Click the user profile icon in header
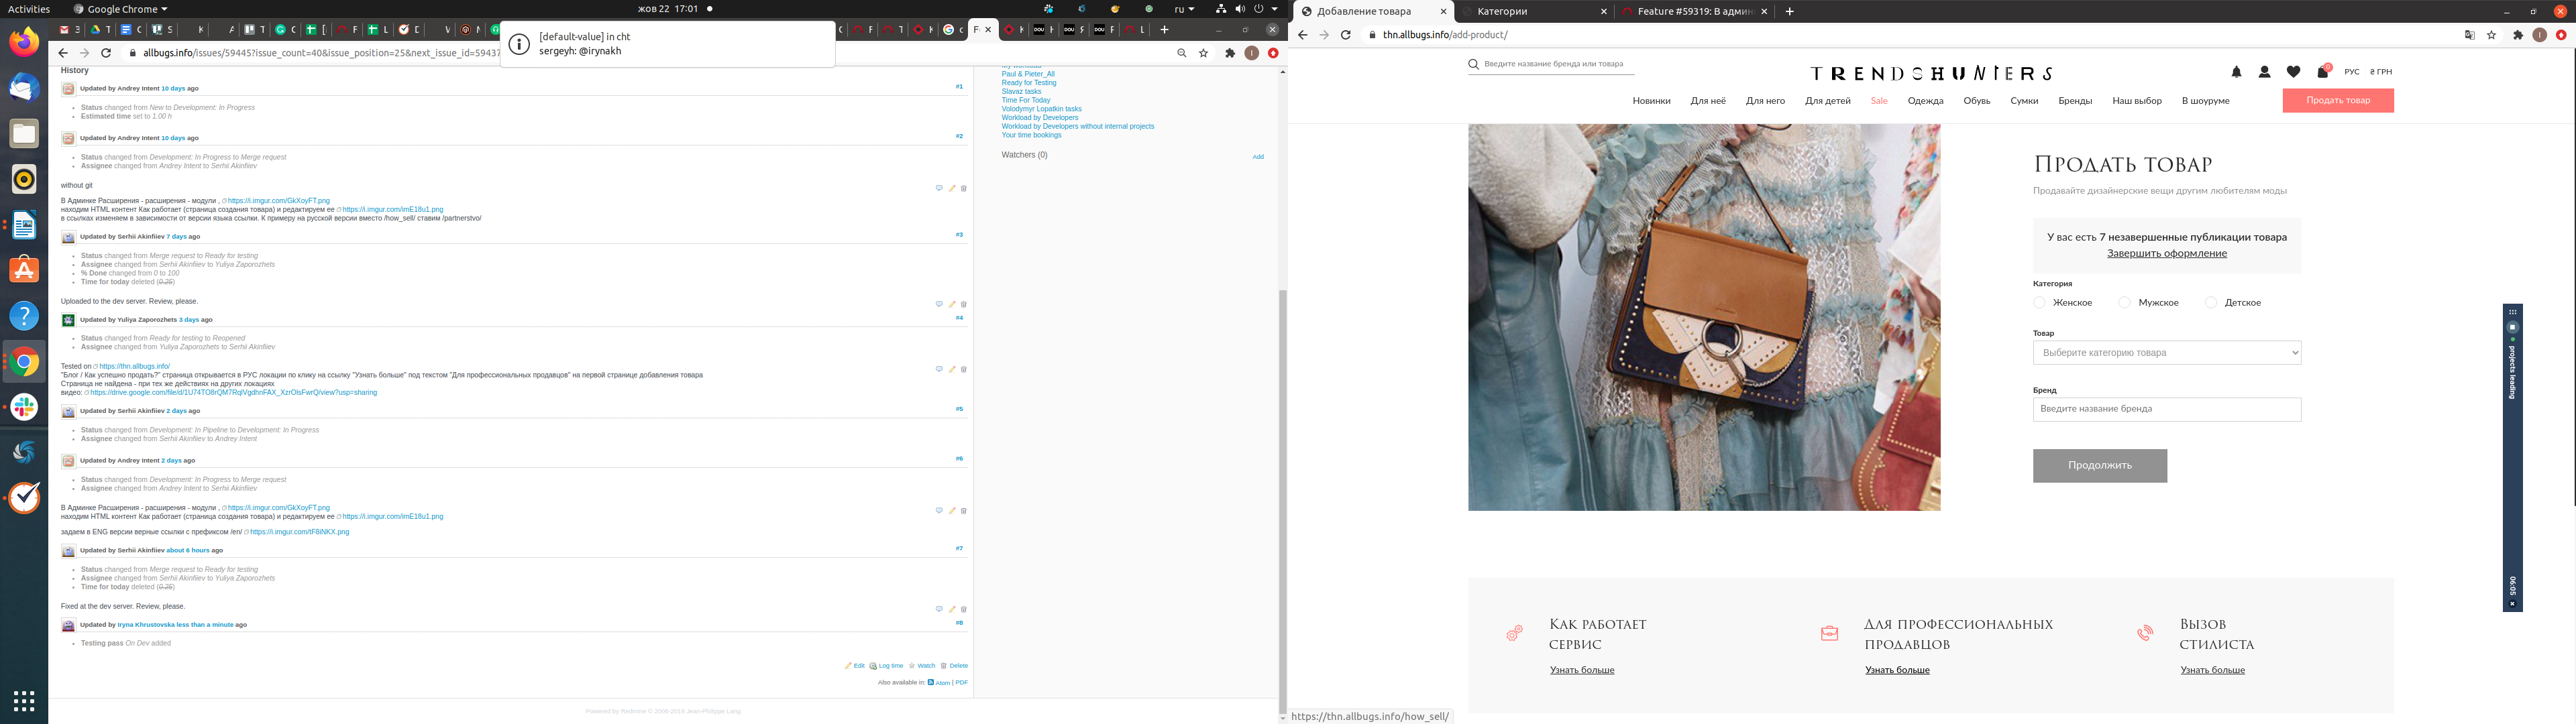 coord(2264,72)
